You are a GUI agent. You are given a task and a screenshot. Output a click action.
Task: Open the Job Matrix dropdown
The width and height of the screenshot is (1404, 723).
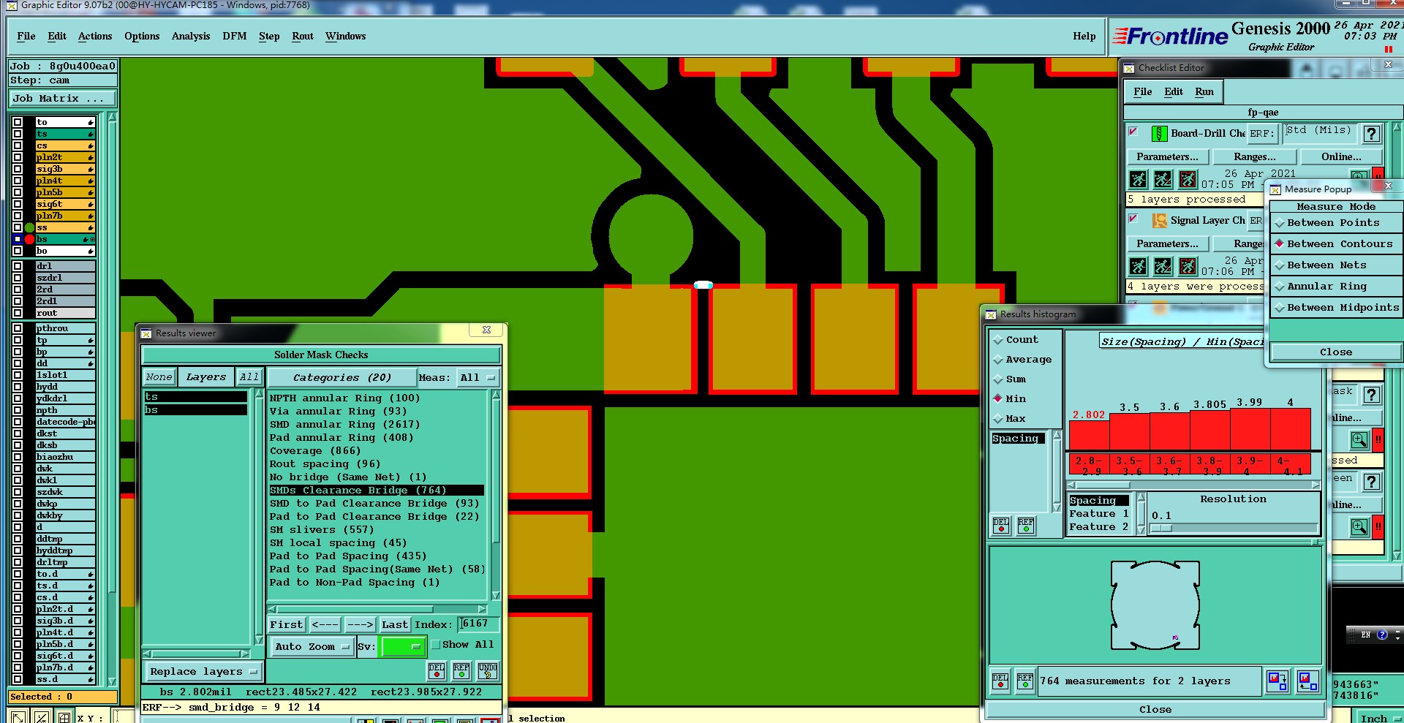62,99
